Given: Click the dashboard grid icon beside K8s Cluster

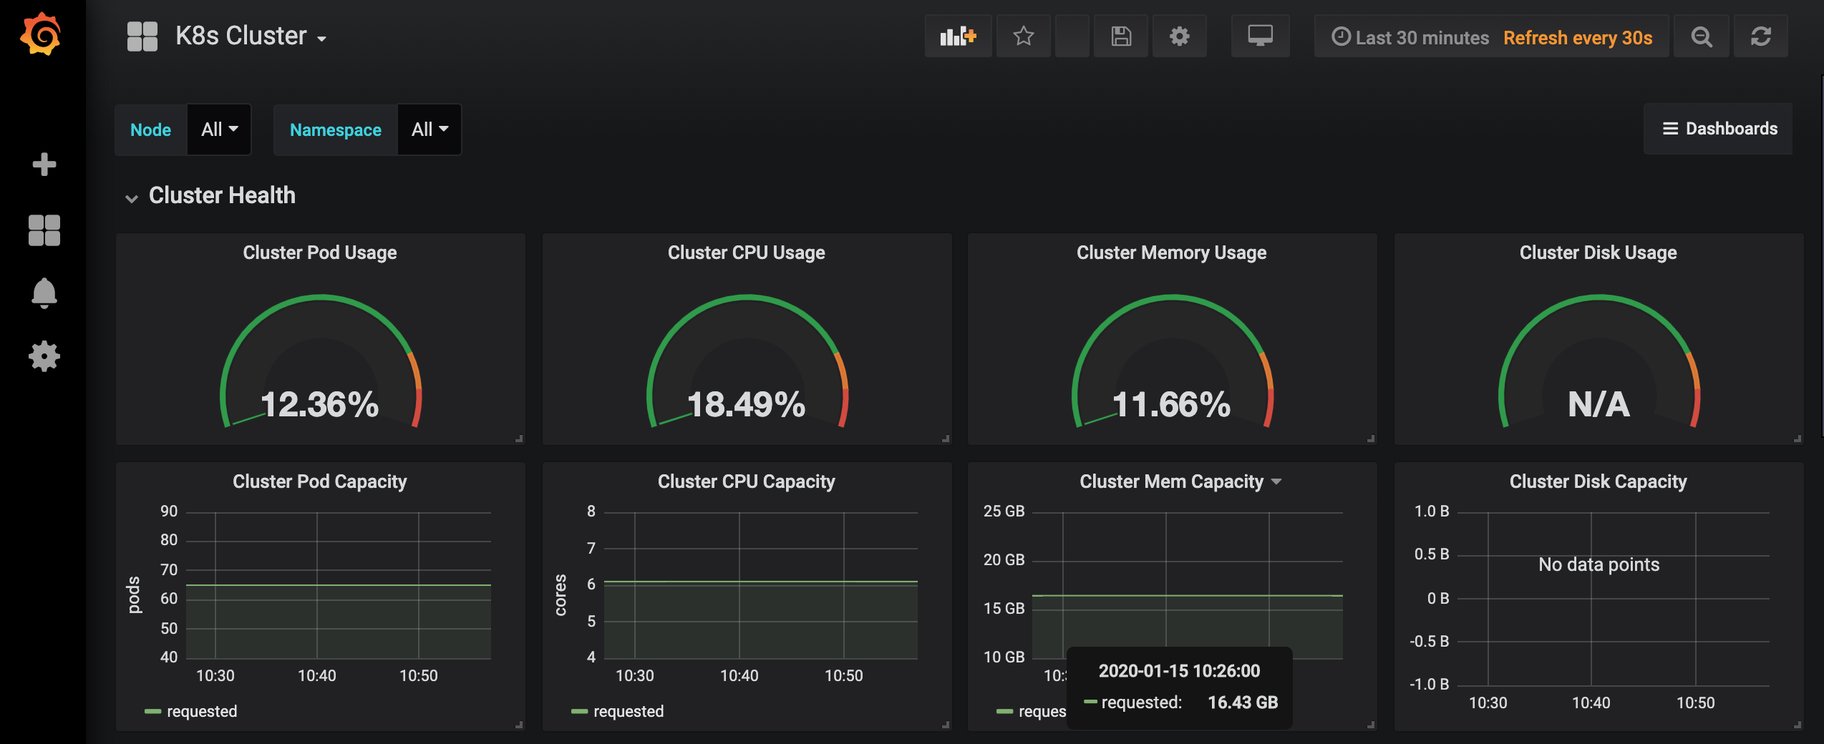Looking at the screenshot, I should click(x=142, y=36).
